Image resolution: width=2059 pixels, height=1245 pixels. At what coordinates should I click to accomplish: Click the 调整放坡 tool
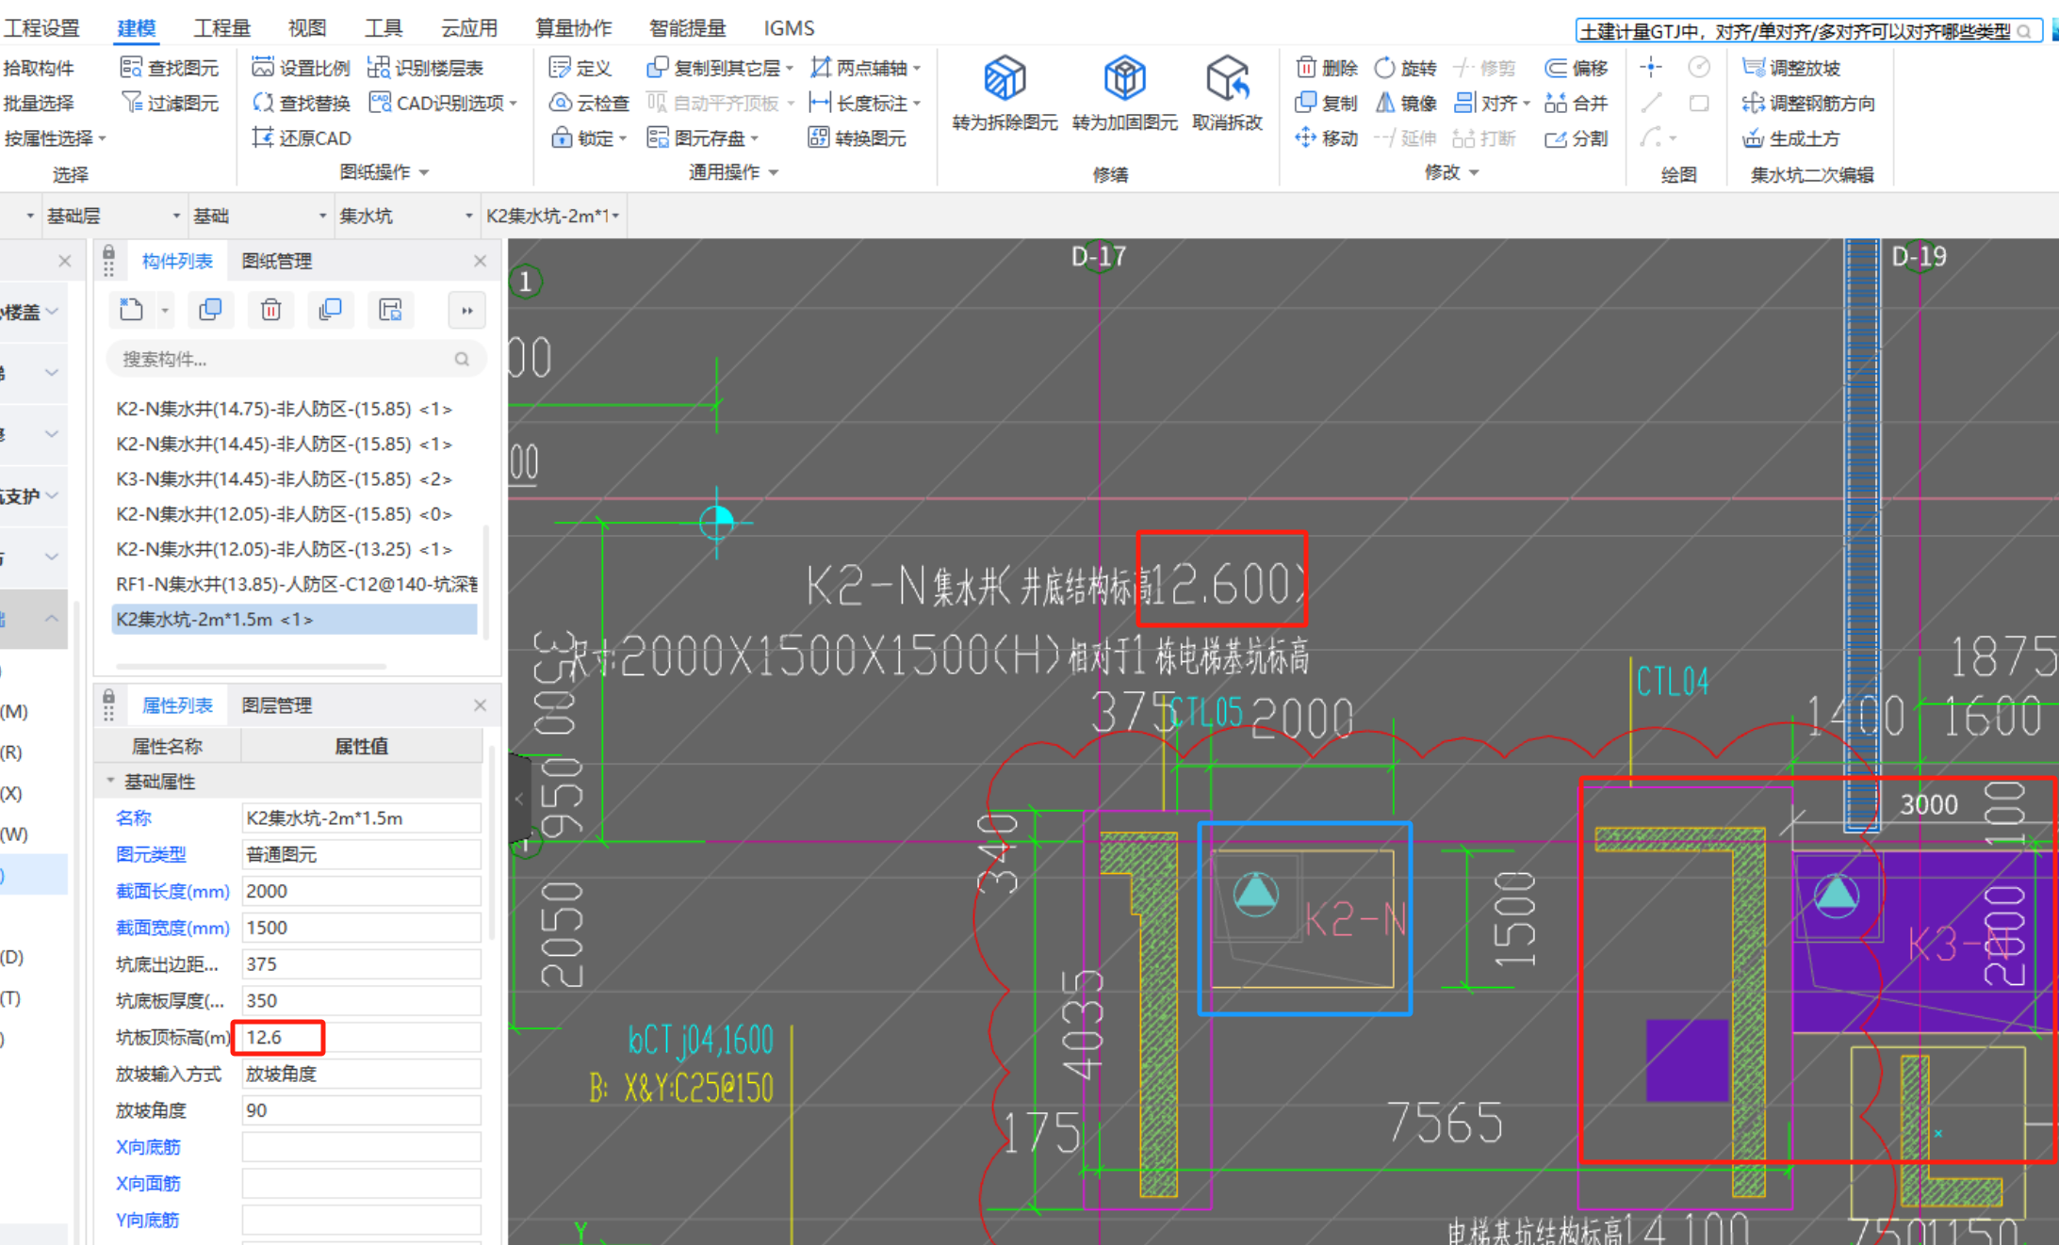(1791, 68)
